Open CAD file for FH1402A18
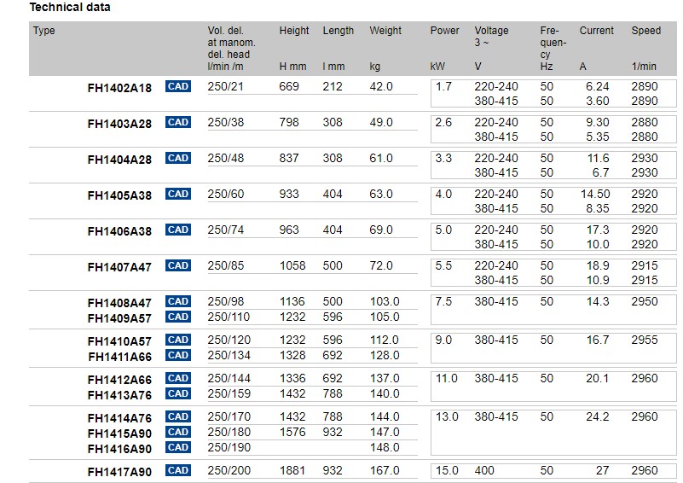This screenshot has width=683, height=483. tap(178, 86)
